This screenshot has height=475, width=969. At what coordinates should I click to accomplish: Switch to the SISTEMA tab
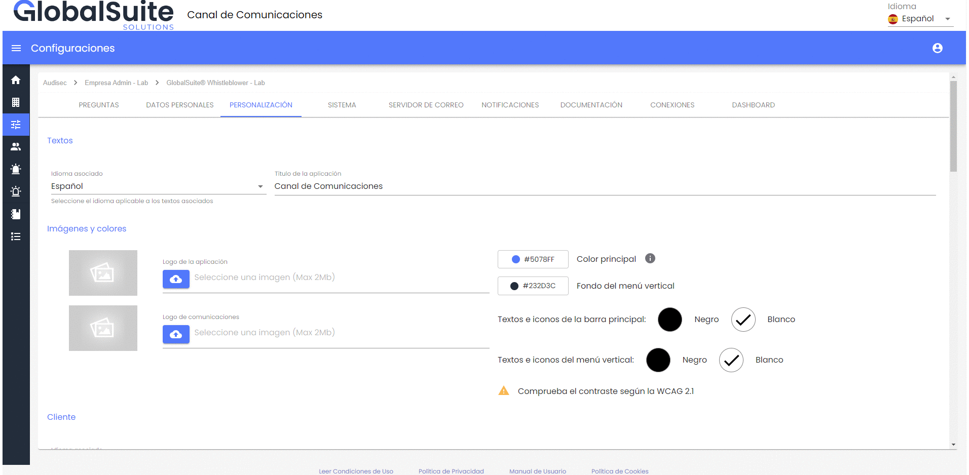coord(342,105)
